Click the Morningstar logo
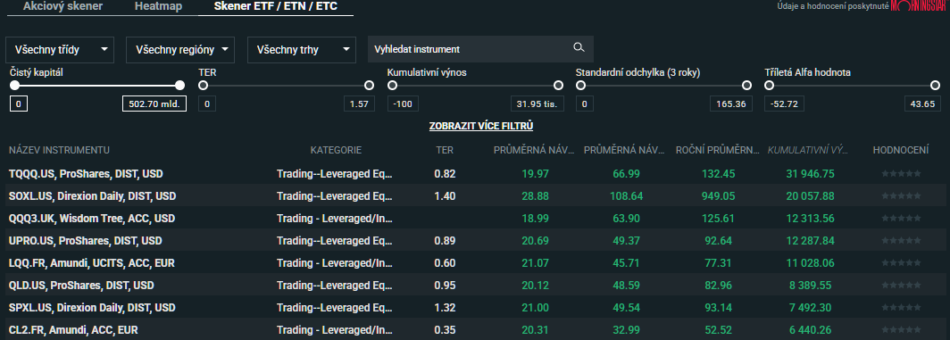Viewport: 950px width, 340px height. pyautogui.click(x=919, y=6)
